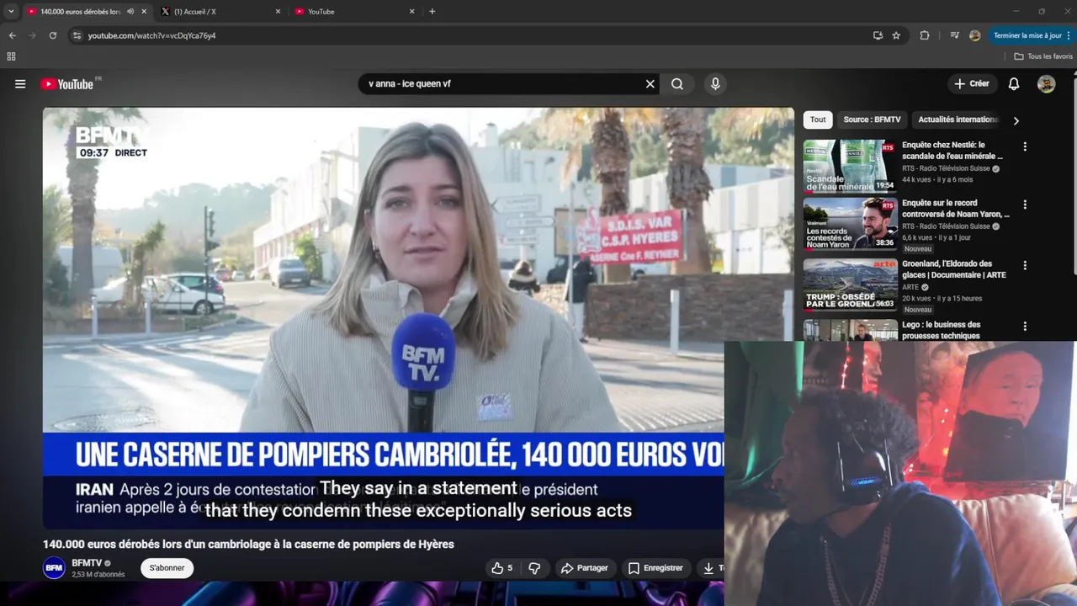
Task: Click the title Enquête sur le record controversé
Action: (956, 209)
